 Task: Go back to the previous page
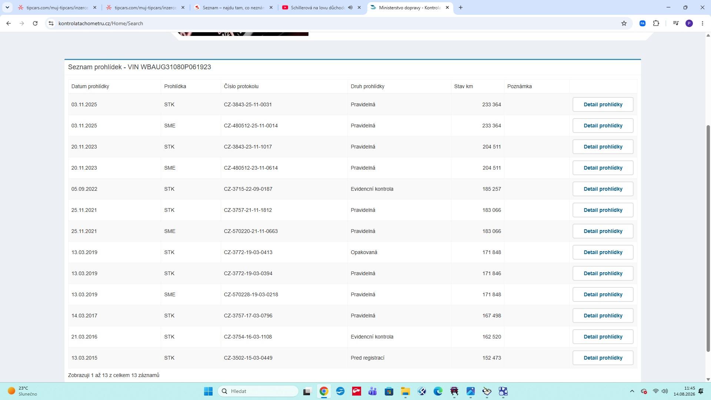(x=9, y=23)
